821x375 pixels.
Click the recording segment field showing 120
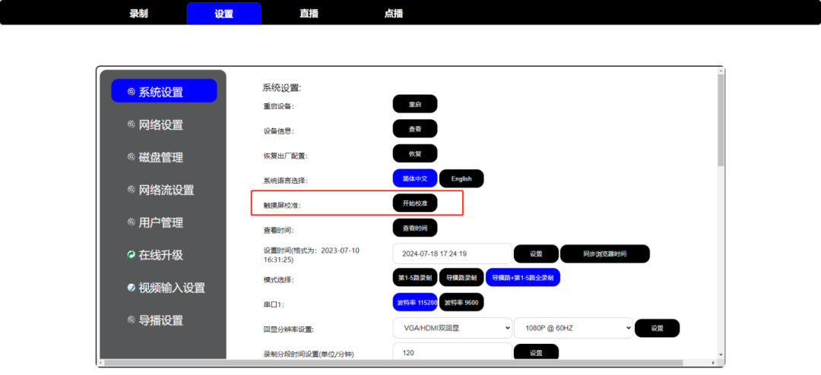pos(452,352)
